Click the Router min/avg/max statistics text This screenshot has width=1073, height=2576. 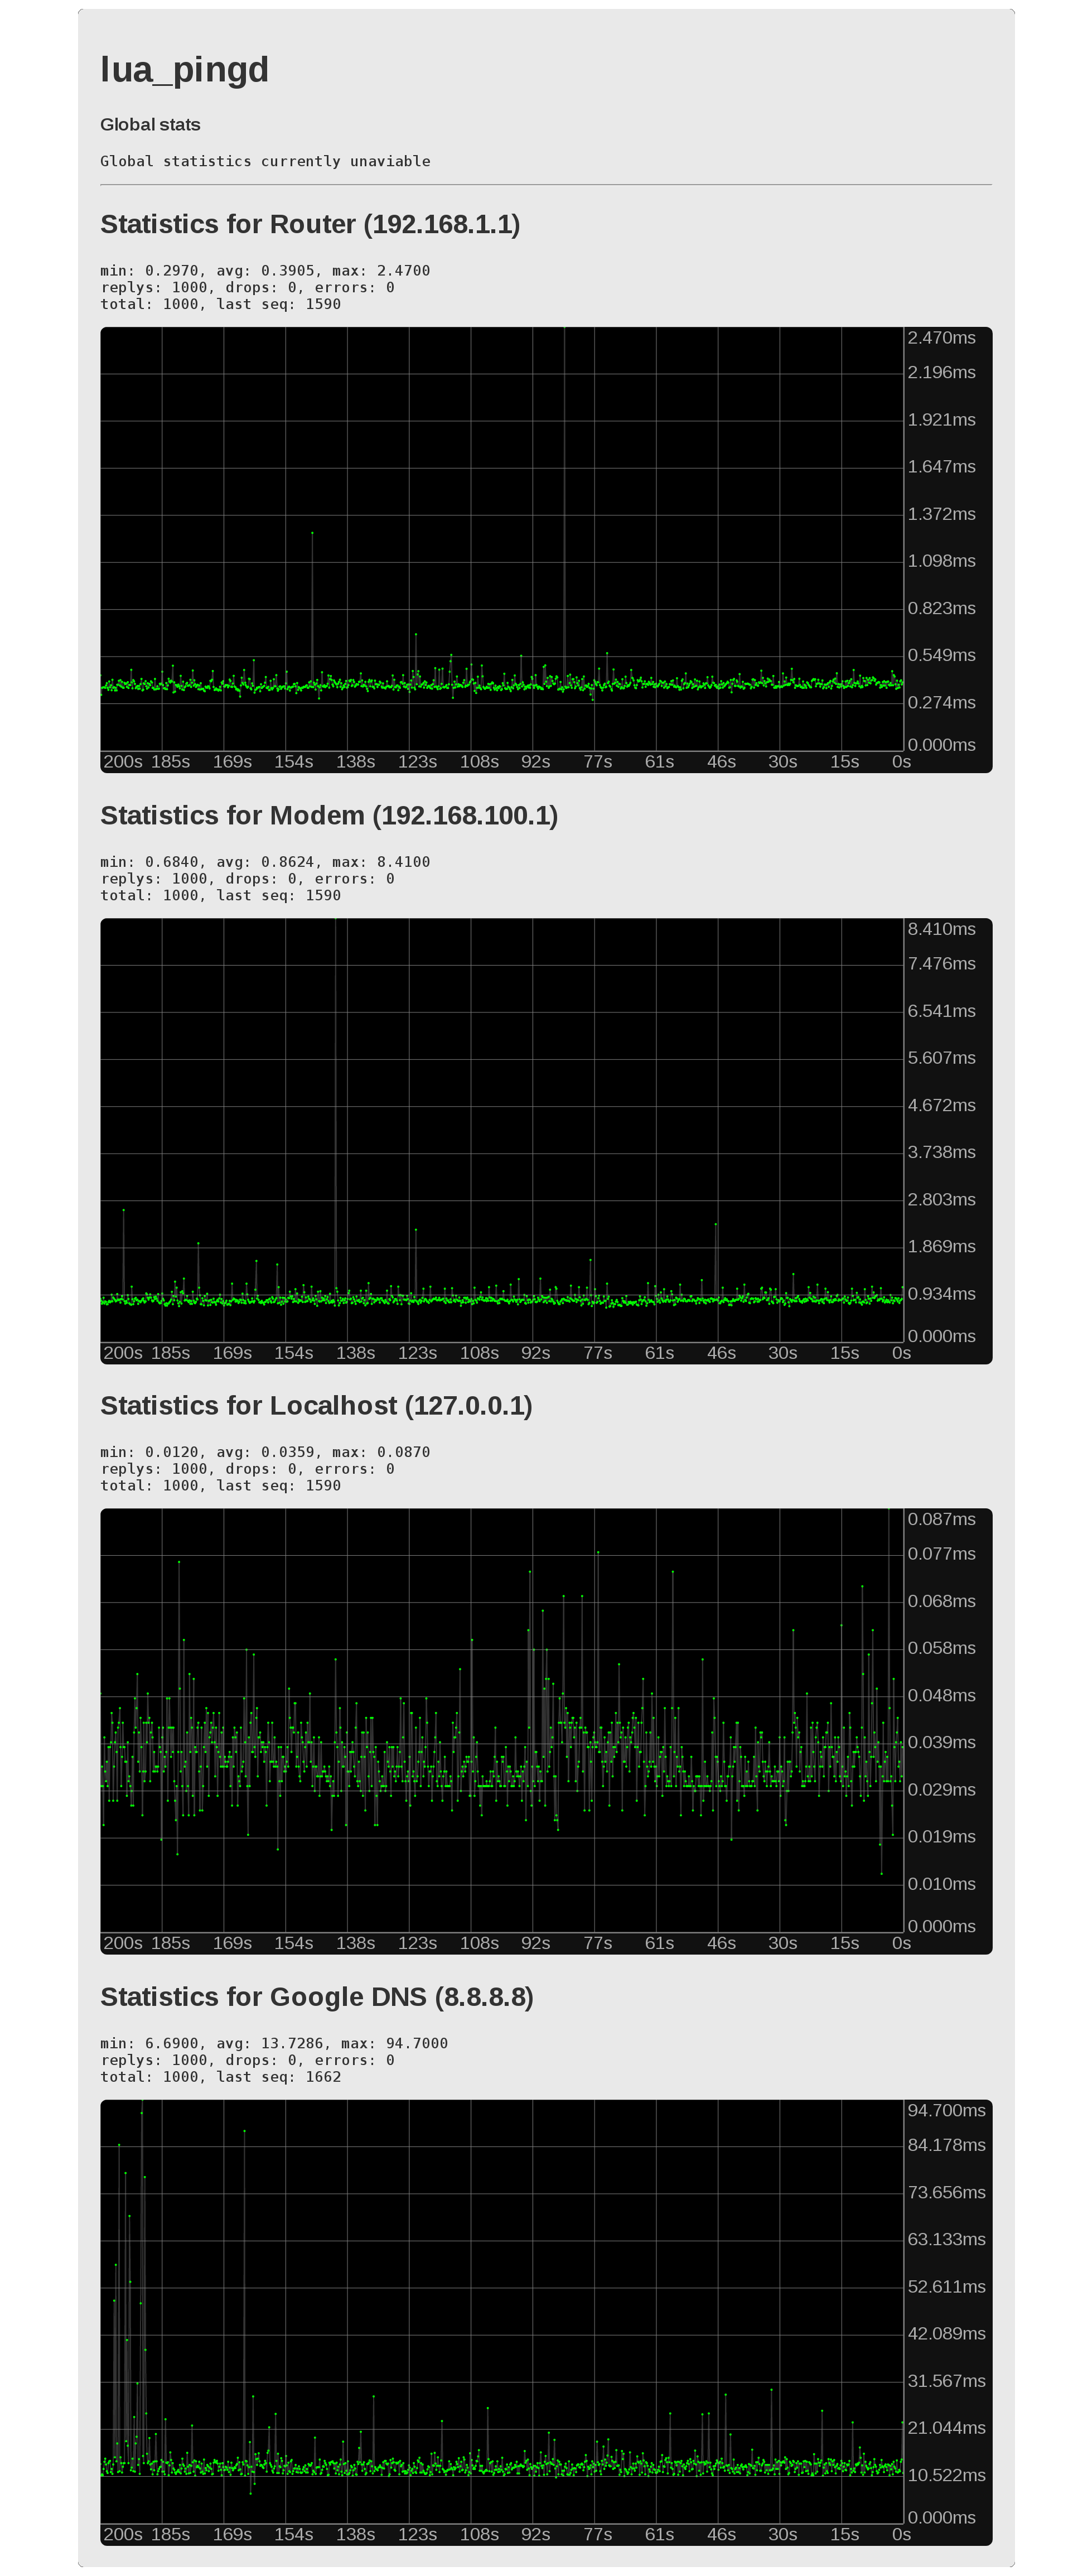pos(265,270)
